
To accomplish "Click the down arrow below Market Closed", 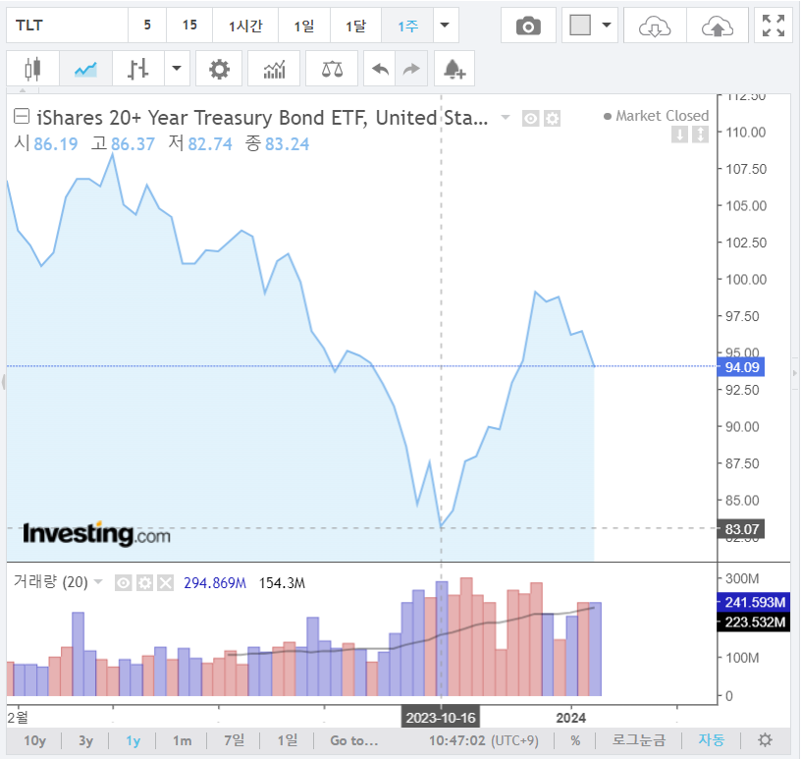I will pyautogui.click(x=679, y=135).
